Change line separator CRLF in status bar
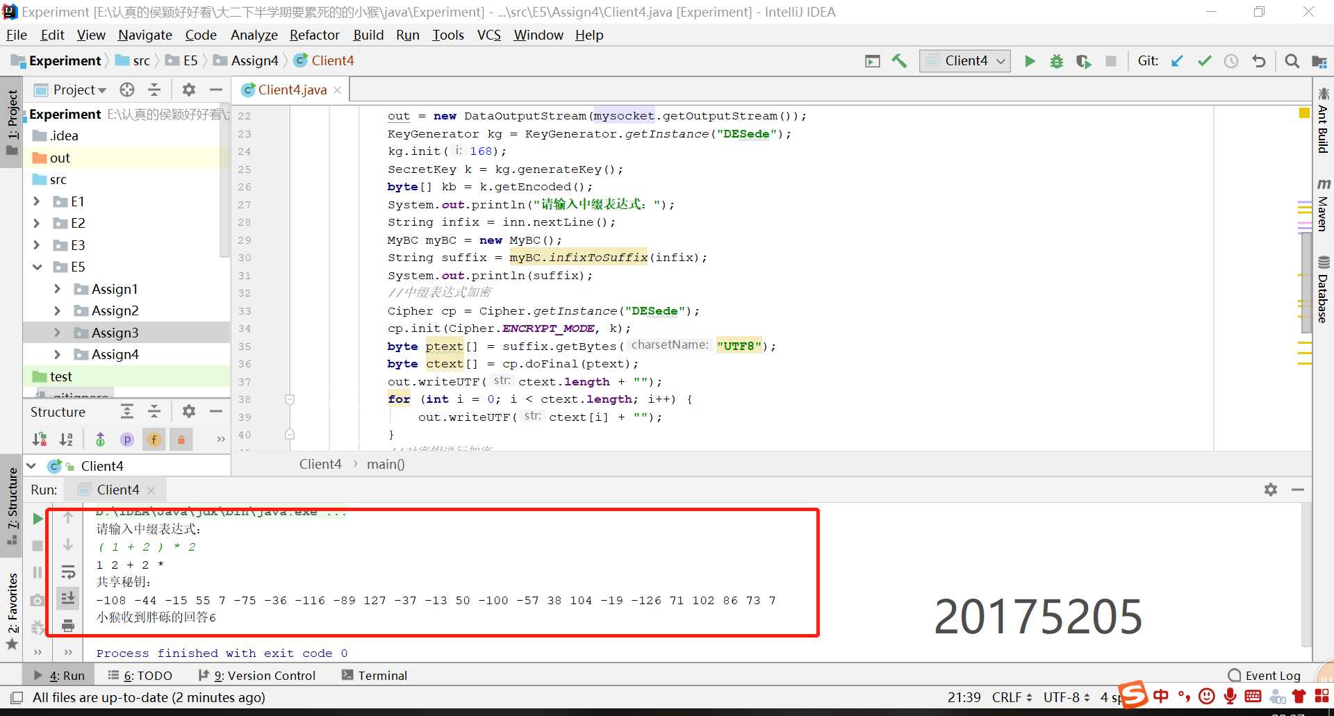The height and width of the screenshot is (716, 1334). coord(1012,697)
